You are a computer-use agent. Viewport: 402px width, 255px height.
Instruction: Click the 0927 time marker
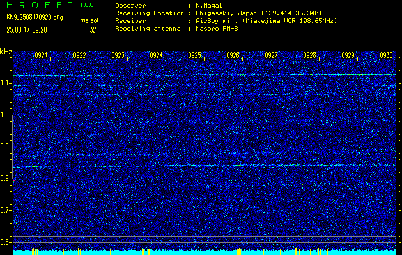[x=271, y=55]
